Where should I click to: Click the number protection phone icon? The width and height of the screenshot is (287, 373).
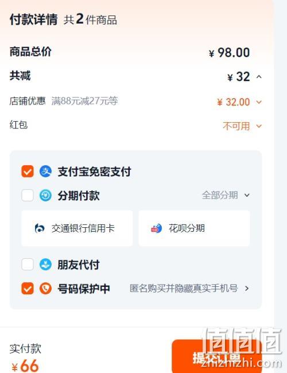pos(45,288)
